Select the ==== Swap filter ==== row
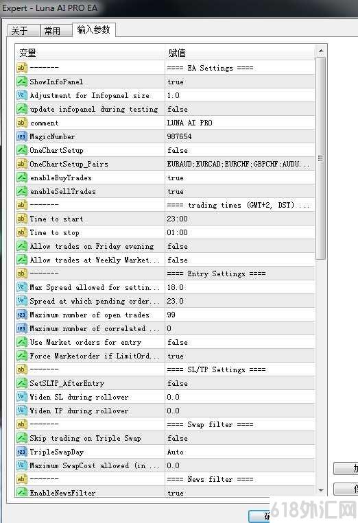 (165, 424)
